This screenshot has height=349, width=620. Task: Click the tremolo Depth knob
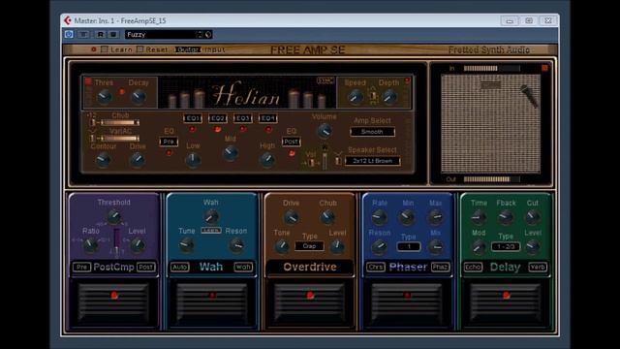[389, 97]
